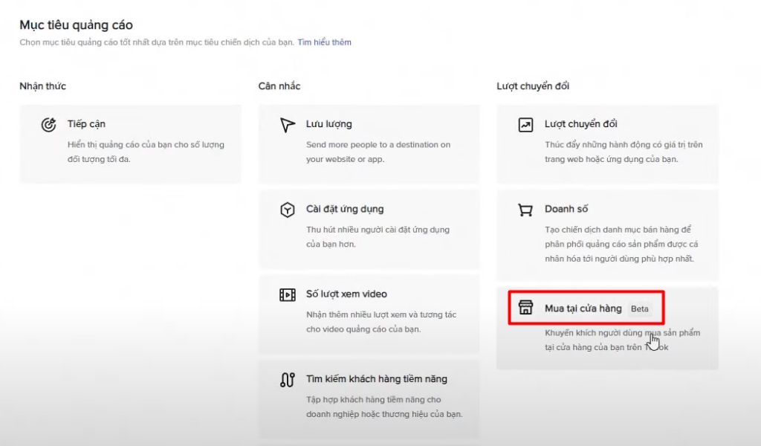This screenshot has width=761, height=446.
Task: Choose the Lượt chuyển đổi card title
Action: tap(581, 124)
